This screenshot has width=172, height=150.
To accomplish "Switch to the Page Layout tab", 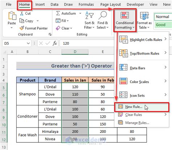I will pos(111,4).
